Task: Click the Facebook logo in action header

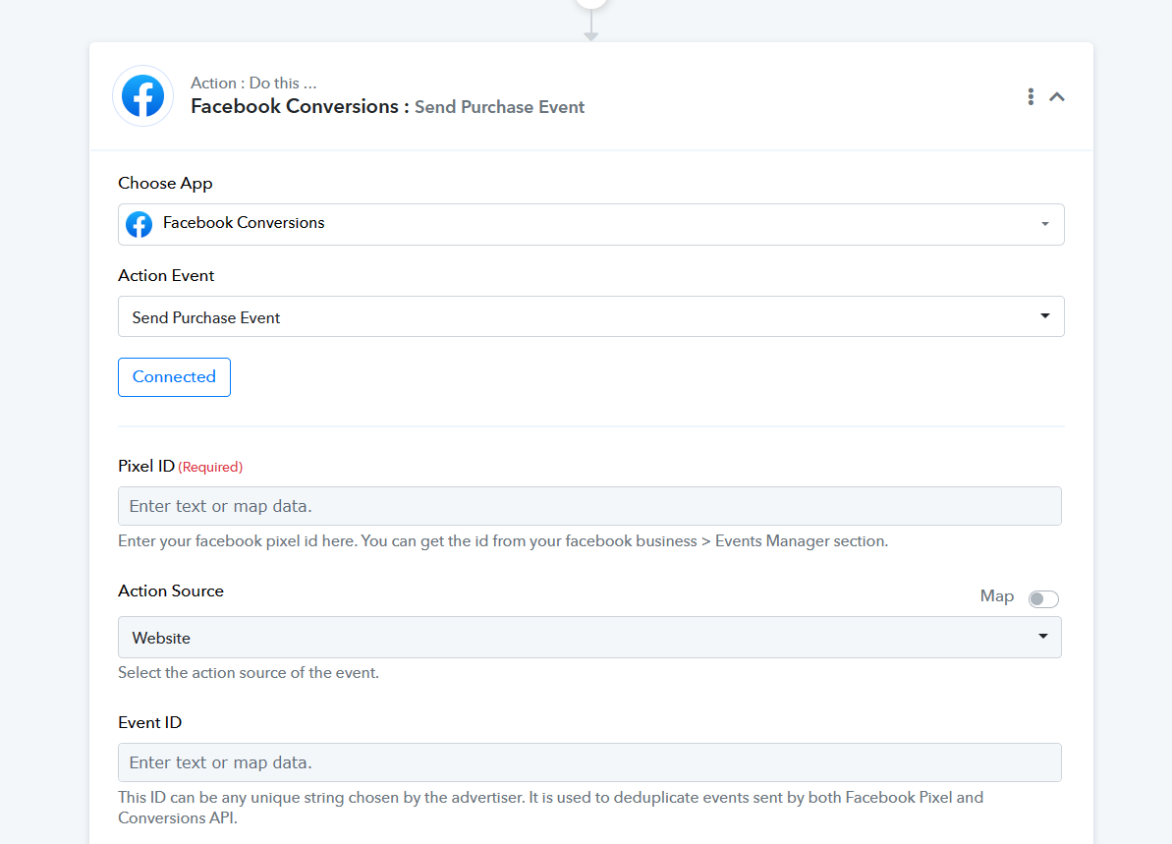Action: [x=142, y=95]
